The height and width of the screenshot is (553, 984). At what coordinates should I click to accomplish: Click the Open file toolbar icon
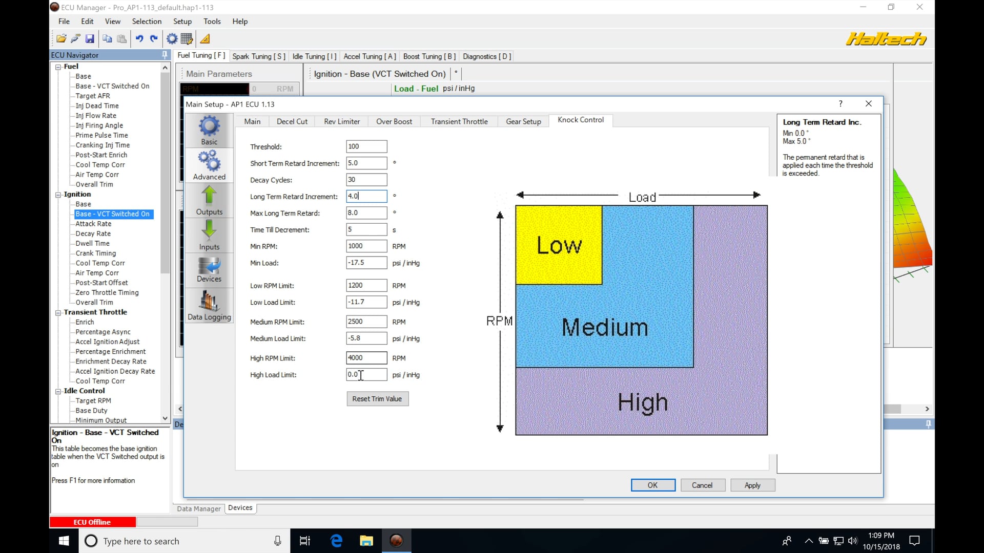(x=61, y=38)
